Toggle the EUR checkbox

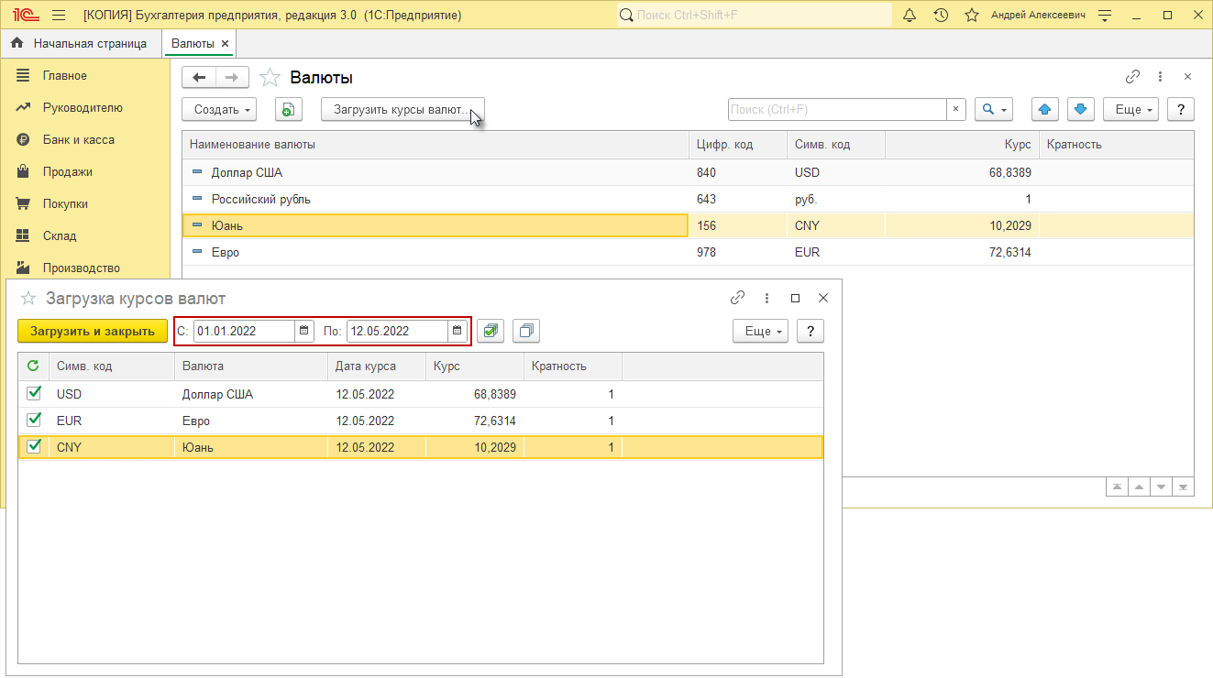coord(34,420)
